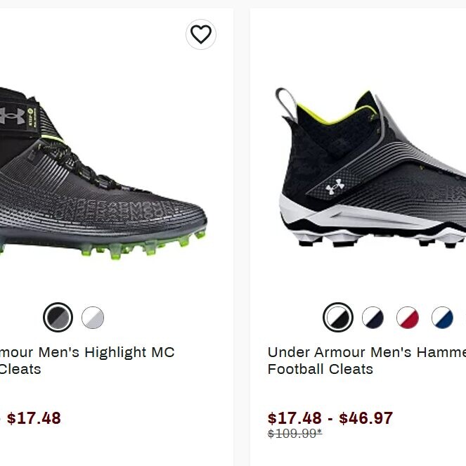Click the heart wishlist icon

click(x=201, y=34)
